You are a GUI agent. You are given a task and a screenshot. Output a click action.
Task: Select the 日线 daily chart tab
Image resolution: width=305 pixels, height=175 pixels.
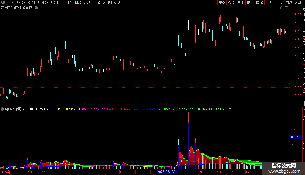pyautogui.click(x=78, y=2)
